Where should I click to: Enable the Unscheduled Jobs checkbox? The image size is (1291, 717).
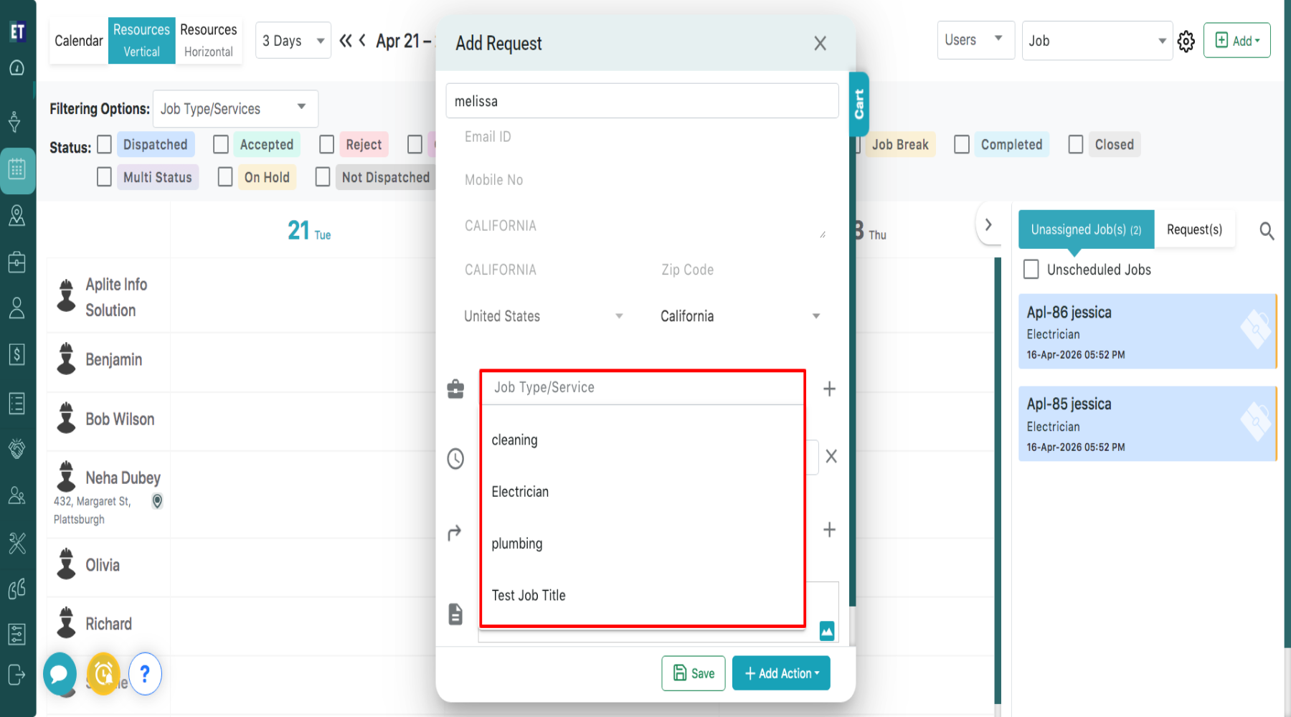click(1031, 270)
